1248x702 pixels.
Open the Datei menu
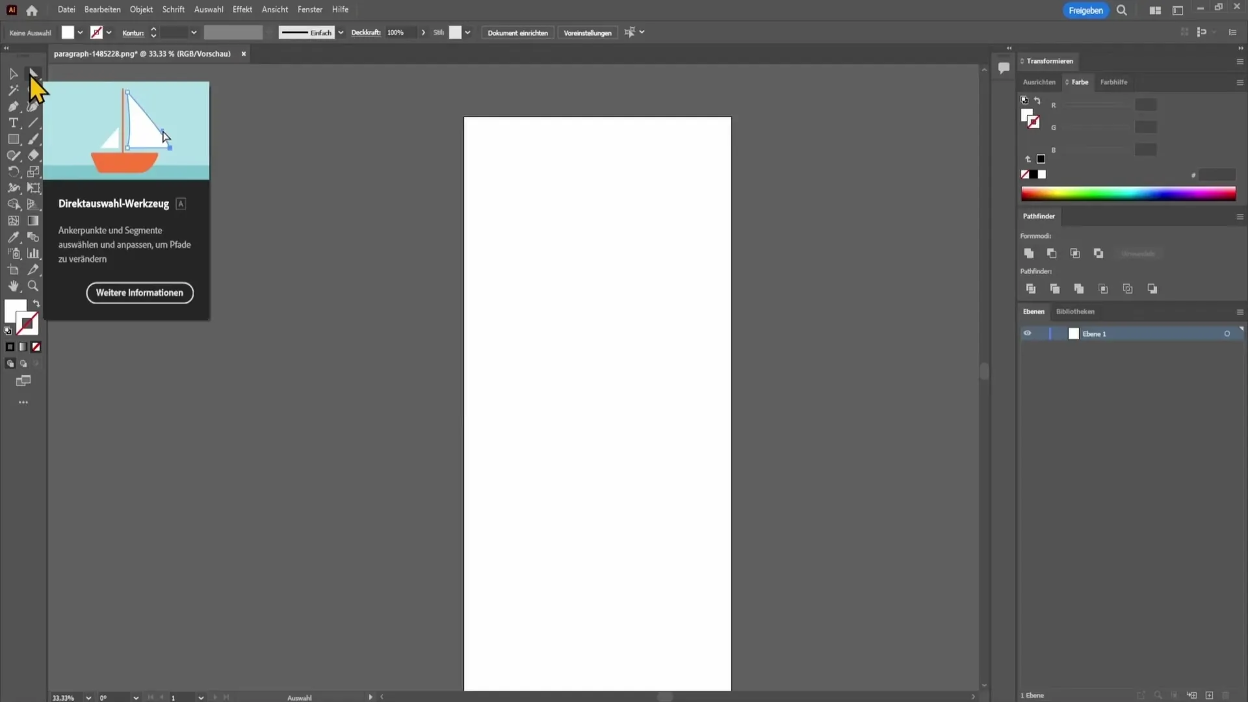coord(66,10)
